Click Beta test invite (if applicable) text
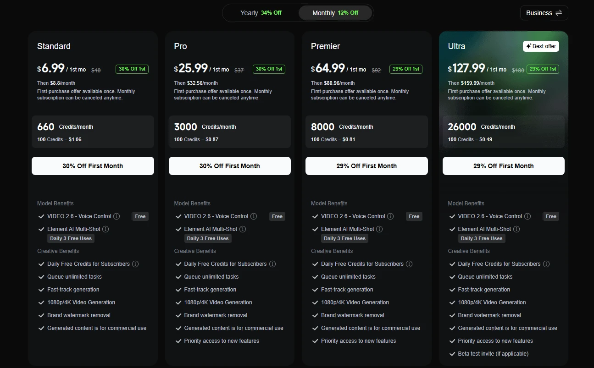Viewport: 594px width, 368px height. 493,354
